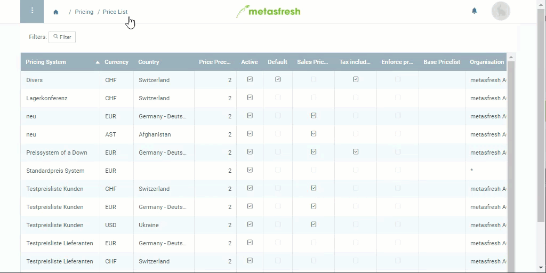Sort by Sales Price column header

pyautogui.click(x=312, y=62)
